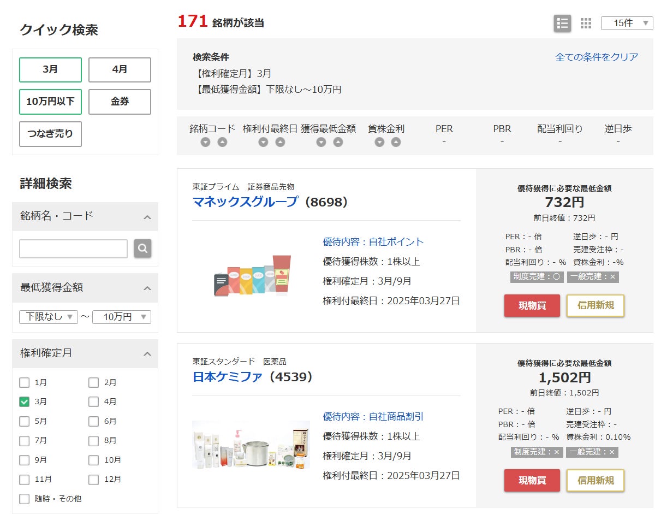Sort 権利付最終日 ascending arrow
The width and height of the screenshot is (661, 514).
[280, 142]
